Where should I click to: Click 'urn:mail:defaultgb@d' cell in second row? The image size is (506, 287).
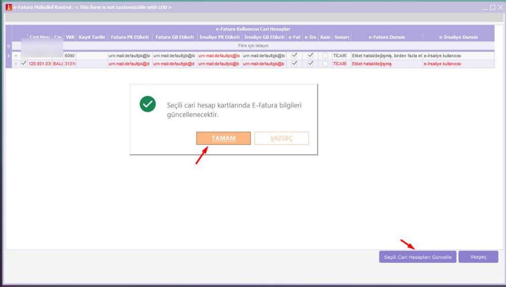click(175, 64)
